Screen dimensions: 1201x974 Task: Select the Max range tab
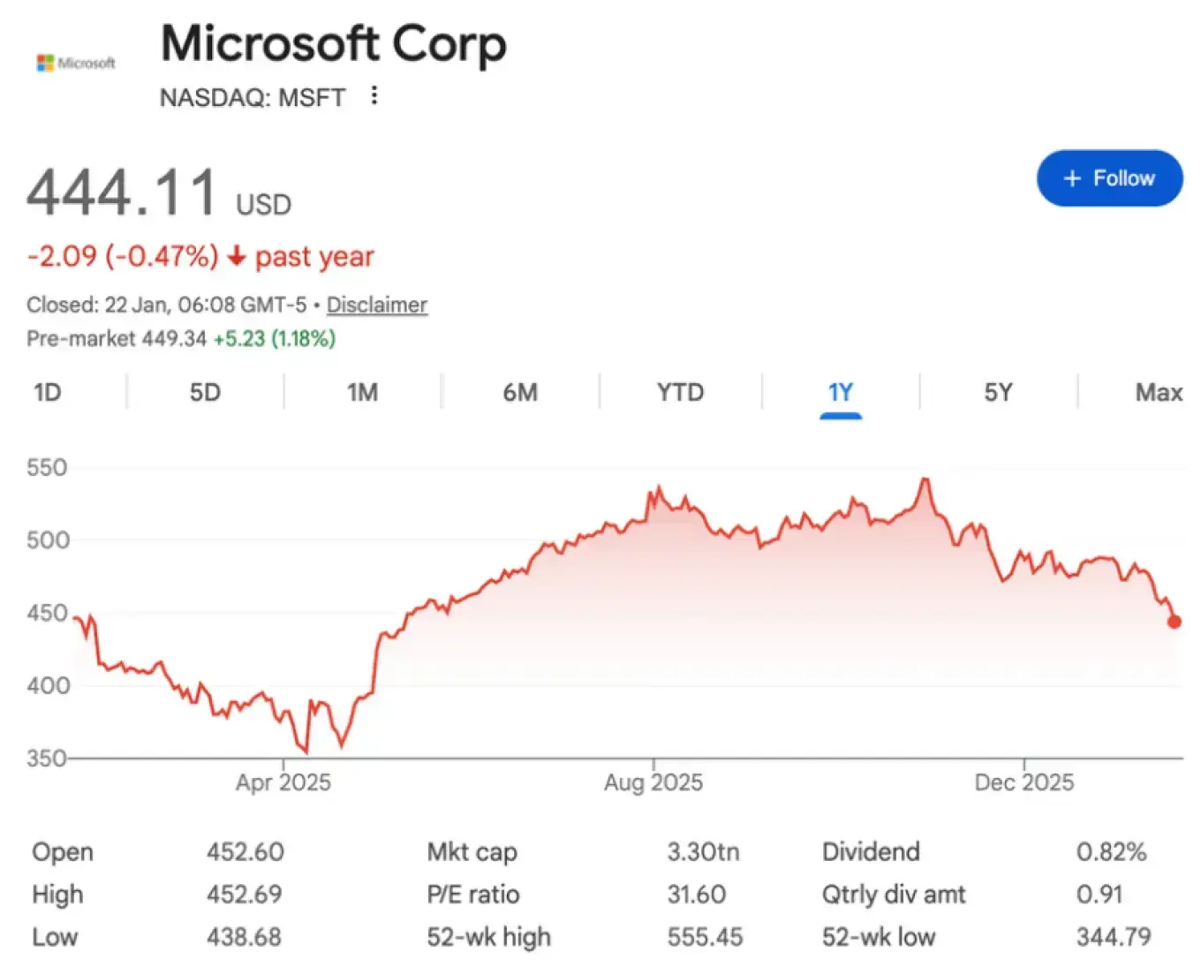pos(1158,392)
